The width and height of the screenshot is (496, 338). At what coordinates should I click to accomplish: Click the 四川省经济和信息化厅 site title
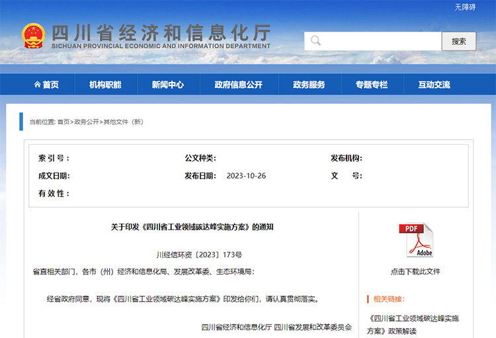[161, 32]
